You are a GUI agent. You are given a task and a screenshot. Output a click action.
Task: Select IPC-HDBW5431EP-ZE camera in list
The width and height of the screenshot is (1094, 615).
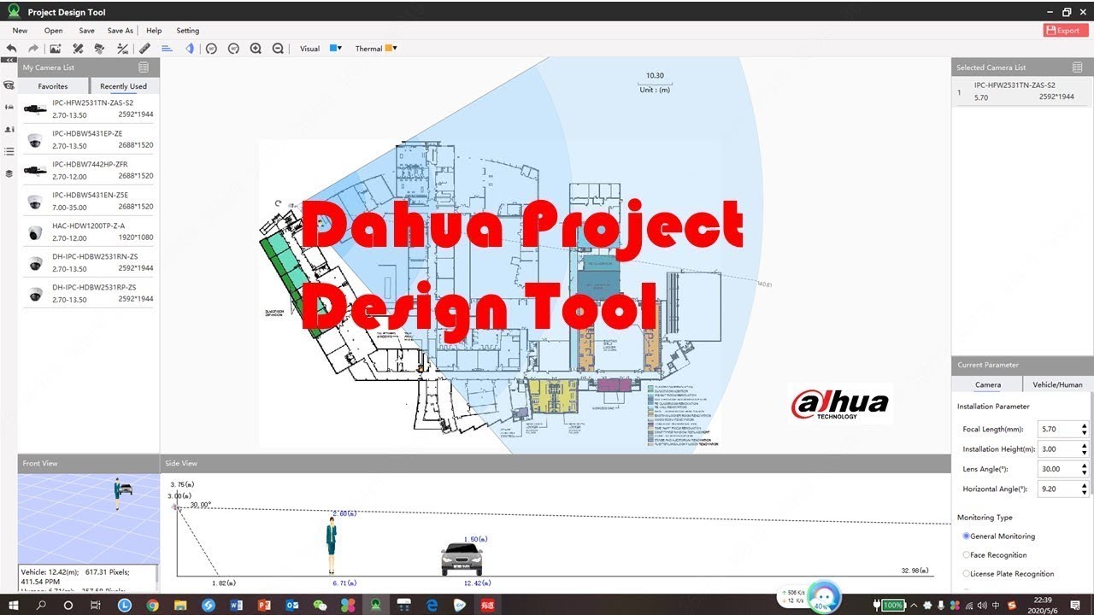[88, 139]
